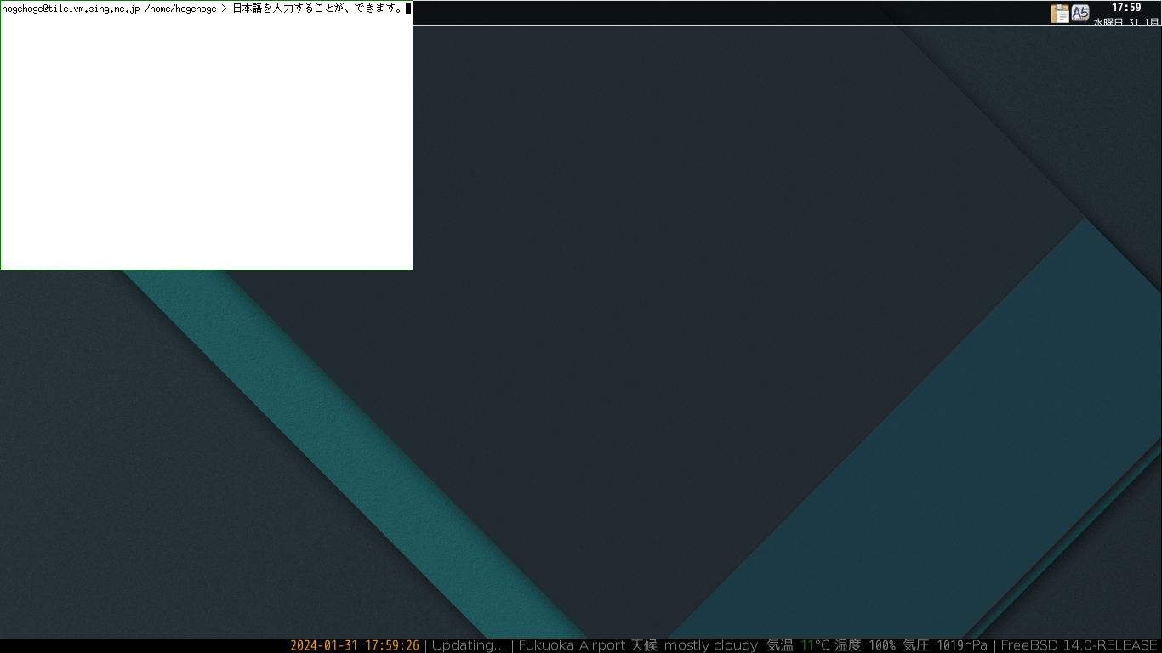1162x653 pixels.
Task: Open the clipboard manager tray icon
Action: click(1060, 13)
